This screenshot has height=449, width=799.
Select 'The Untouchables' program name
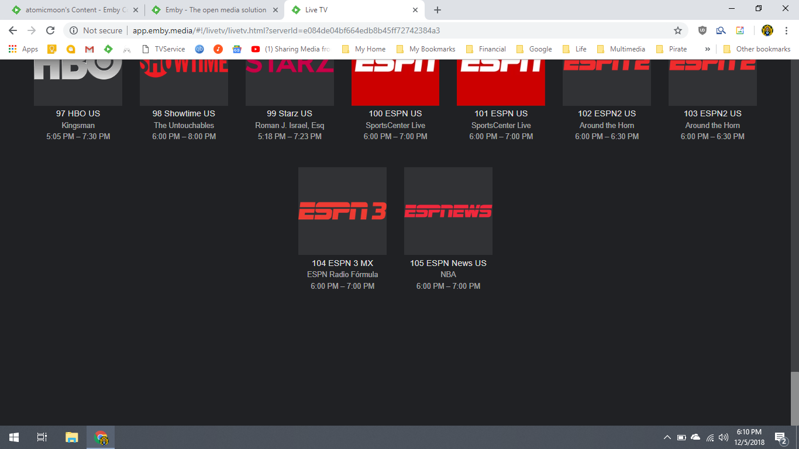(x=184, y=125)
